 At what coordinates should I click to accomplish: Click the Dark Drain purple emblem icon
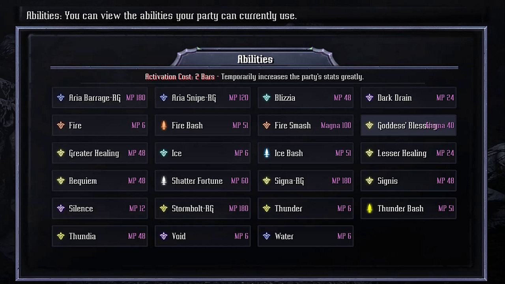pyautogui.click(x=370, y=98)
